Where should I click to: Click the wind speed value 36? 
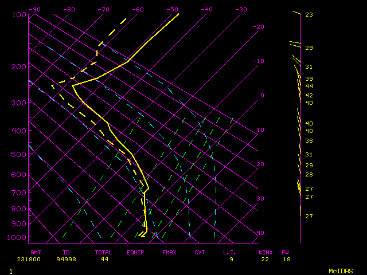pos(309,141)
